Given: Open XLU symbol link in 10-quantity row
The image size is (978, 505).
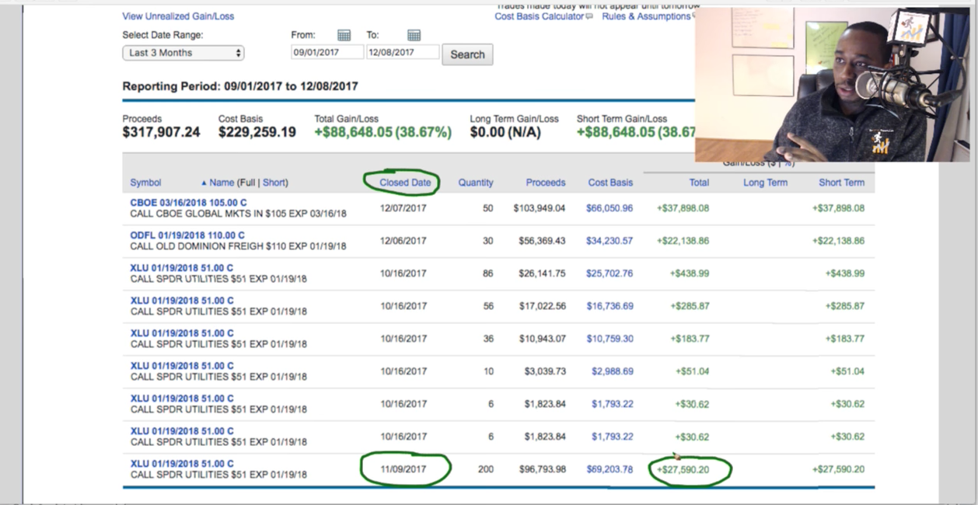Looking at the screenshot, I should click(182, 366).
